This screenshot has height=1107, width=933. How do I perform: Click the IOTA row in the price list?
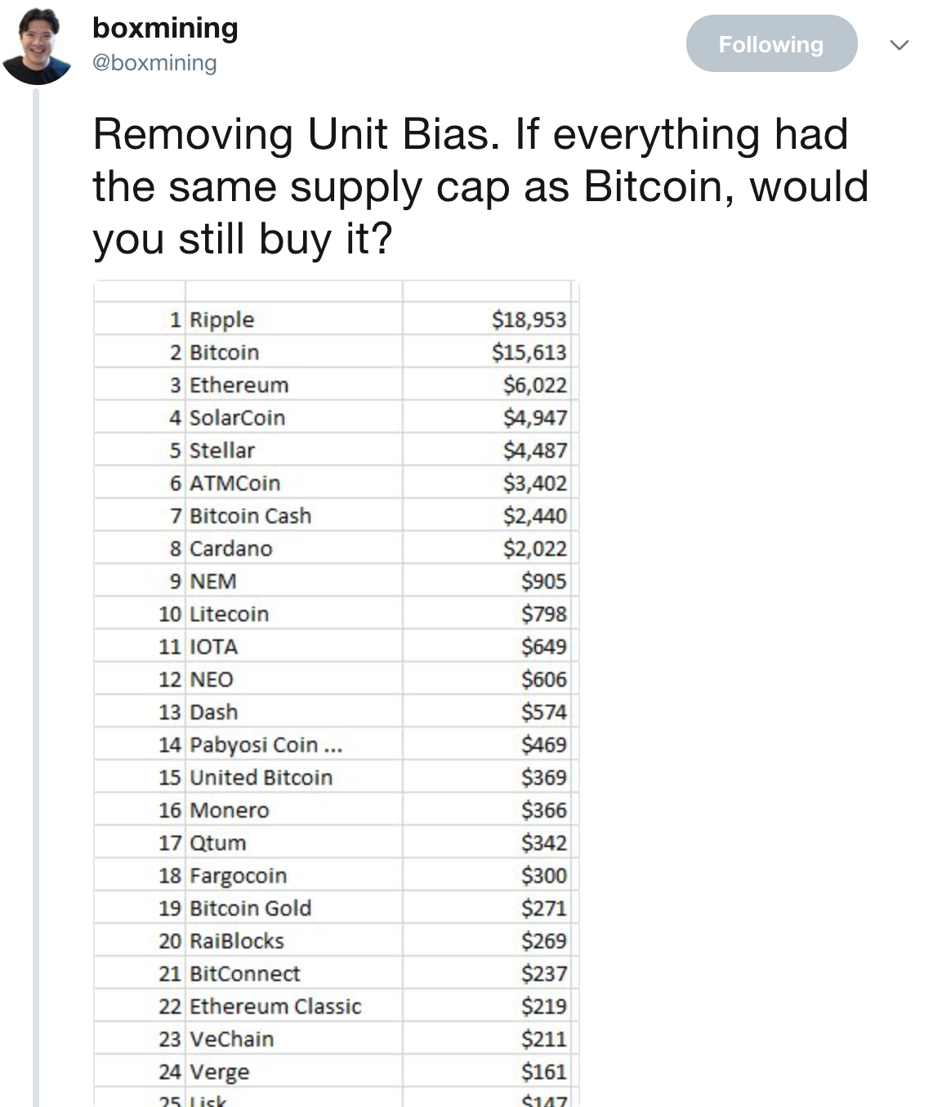point(214,647)
